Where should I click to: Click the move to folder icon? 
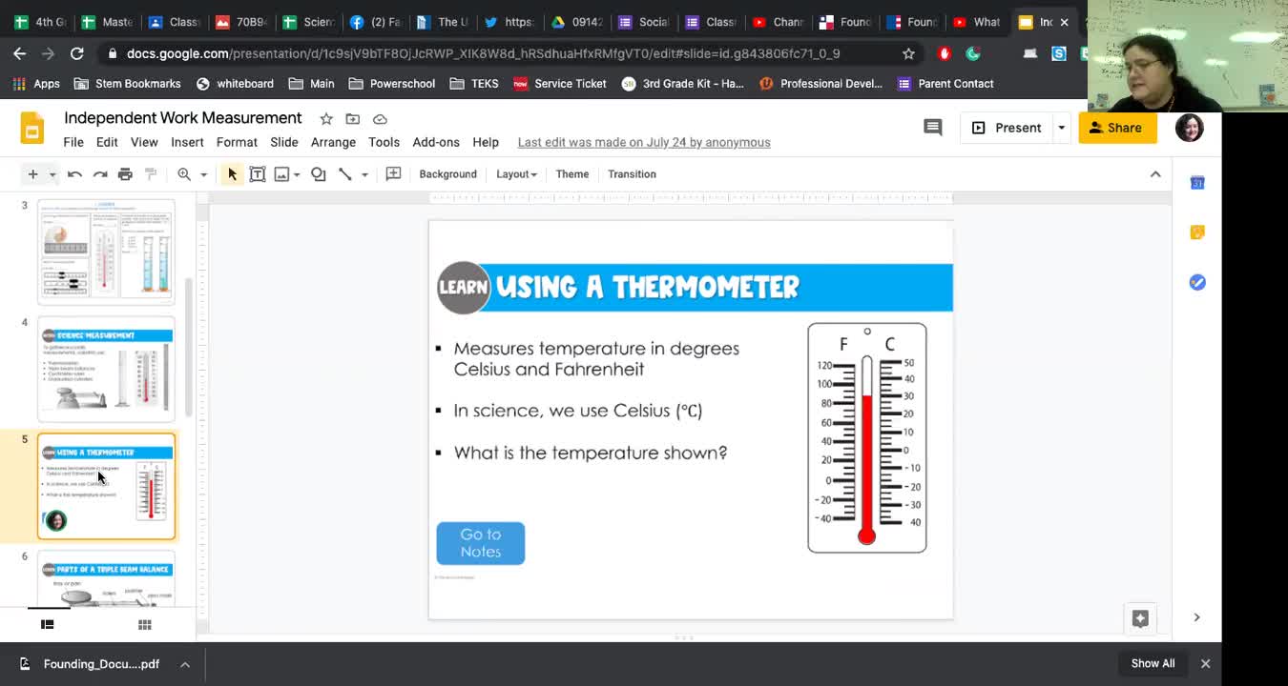pos(353,119)
